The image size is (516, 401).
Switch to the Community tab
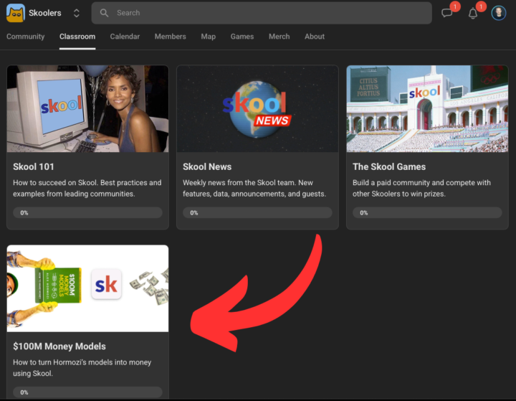25,37
